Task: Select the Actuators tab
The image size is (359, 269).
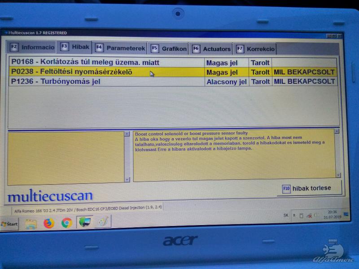Action: [x=210, y=49]
